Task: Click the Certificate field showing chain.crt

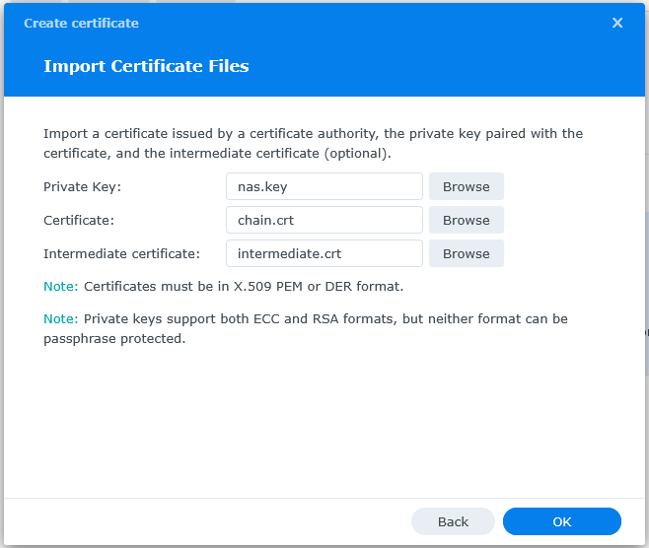Action: pyautogui.click(x=324, y=220)
